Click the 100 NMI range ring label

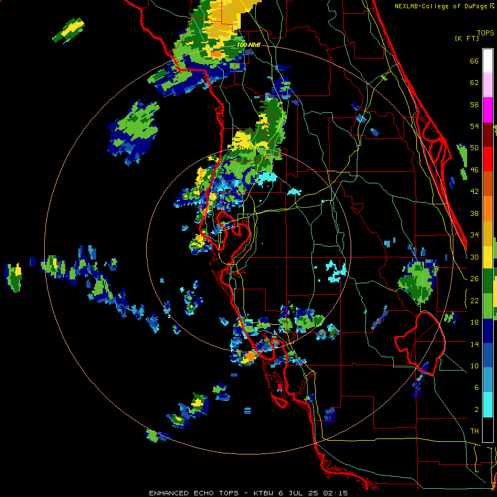click(248, 45)
